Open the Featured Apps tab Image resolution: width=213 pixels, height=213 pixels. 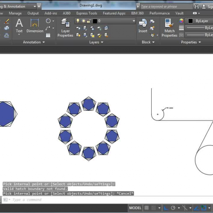point(114,13)
